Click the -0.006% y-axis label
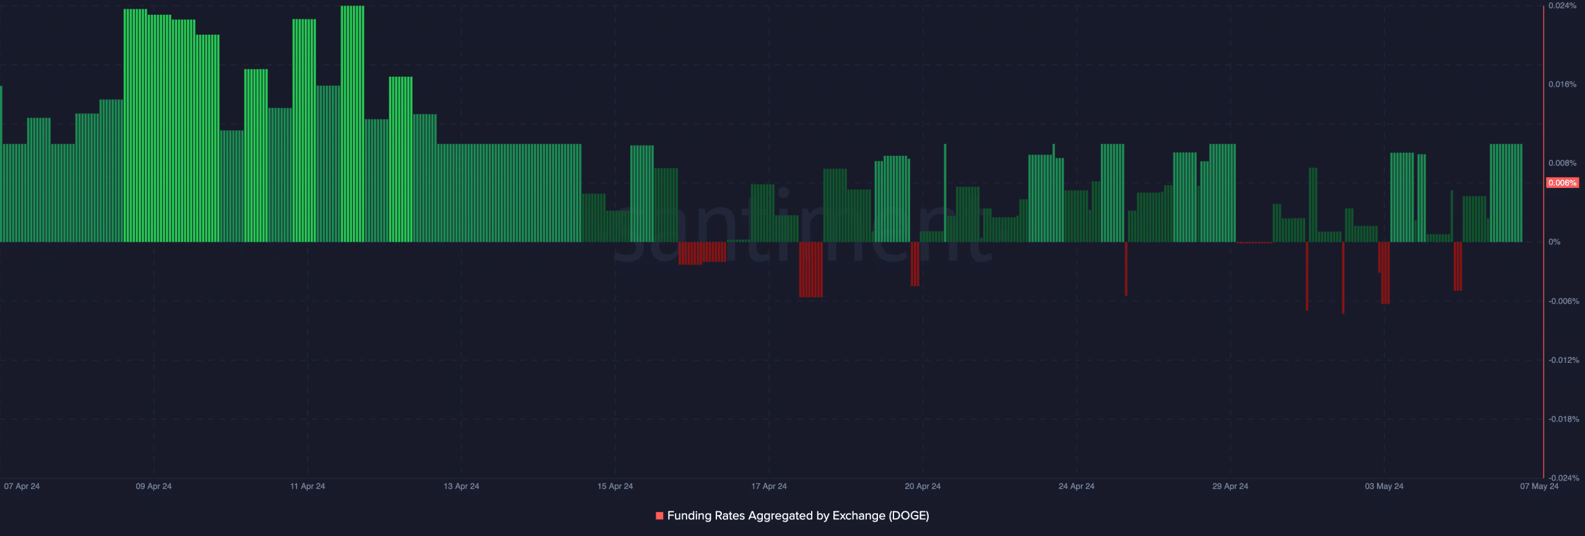 [x=1563, y=302]
